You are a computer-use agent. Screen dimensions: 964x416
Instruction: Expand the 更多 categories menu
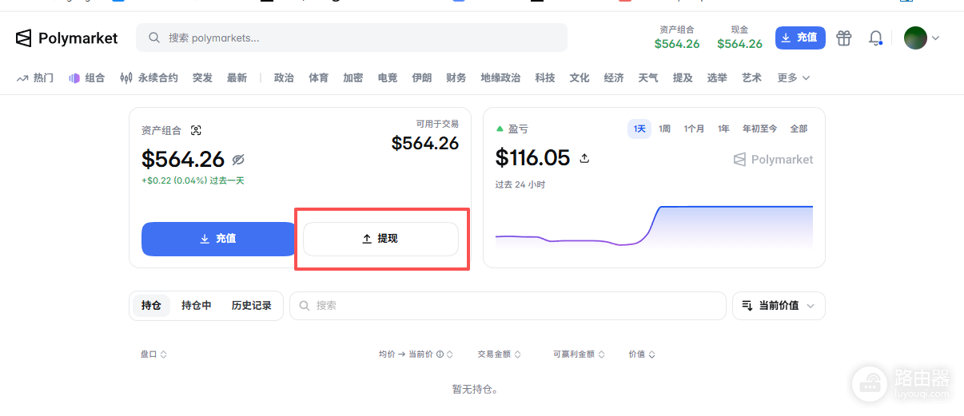(794, 78)
